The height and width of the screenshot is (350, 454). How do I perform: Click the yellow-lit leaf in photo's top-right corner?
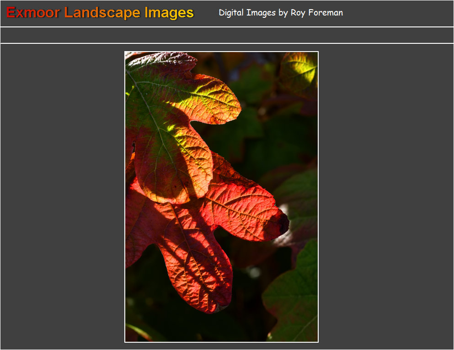(x=299, y=71)
